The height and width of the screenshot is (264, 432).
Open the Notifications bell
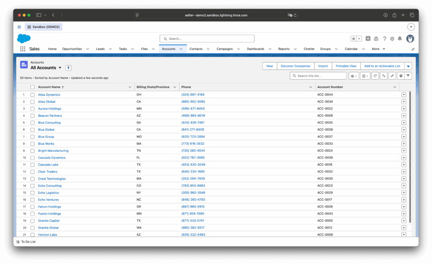pos(400,38)
